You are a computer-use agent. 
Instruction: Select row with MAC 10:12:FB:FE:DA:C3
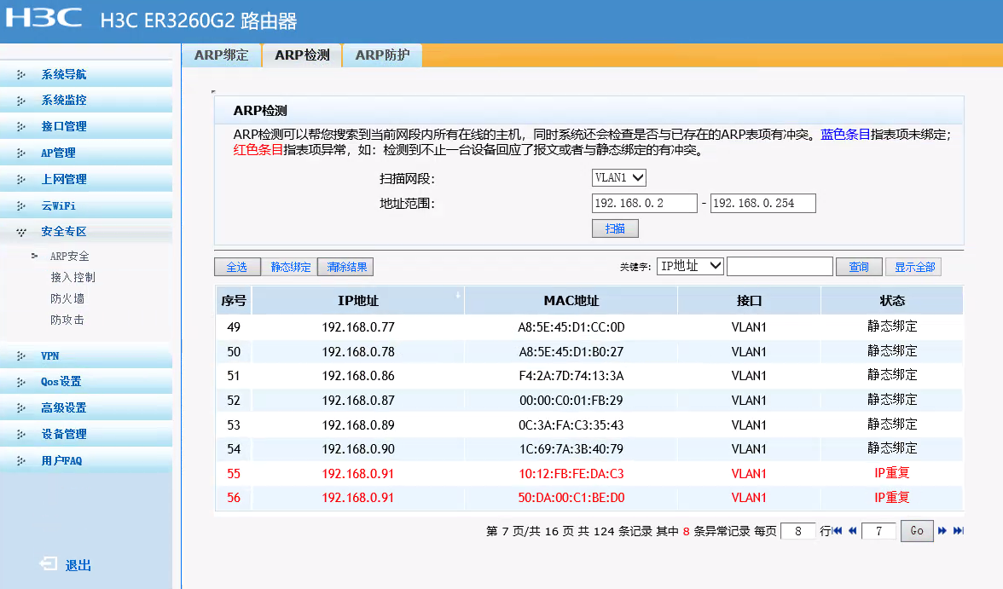[588, 474]
